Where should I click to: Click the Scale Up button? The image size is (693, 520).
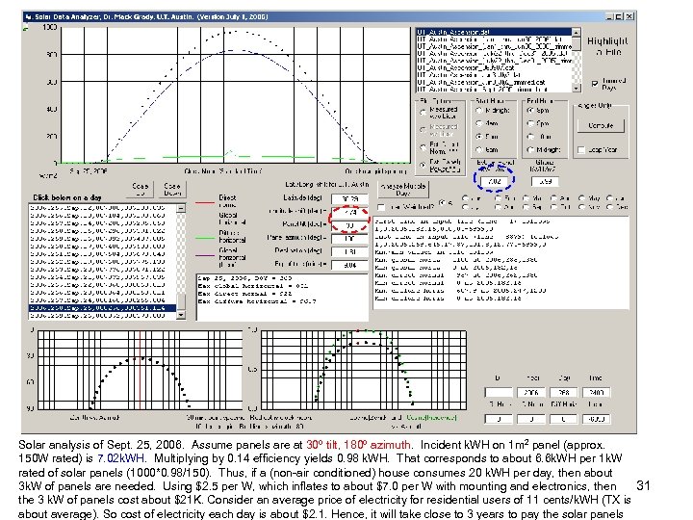141,190
